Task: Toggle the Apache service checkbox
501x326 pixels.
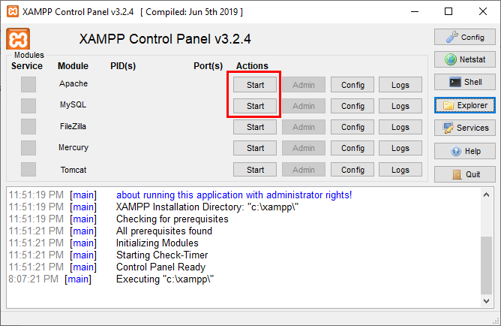Action: (28, 84)
